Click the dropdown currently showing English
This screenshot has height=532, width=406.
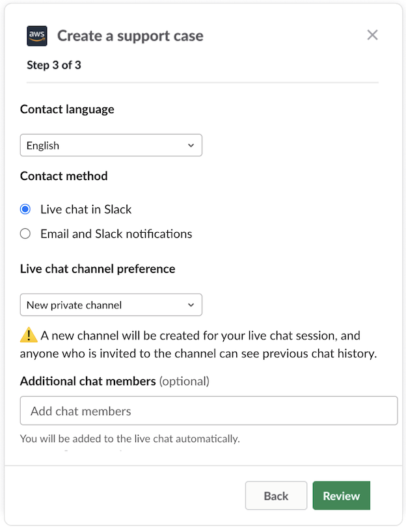pyautogui.click(x=111, y=145)
